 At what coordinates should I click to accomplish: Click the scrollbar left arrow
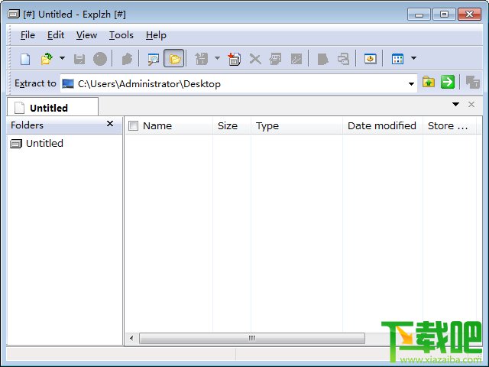[131, 338]
